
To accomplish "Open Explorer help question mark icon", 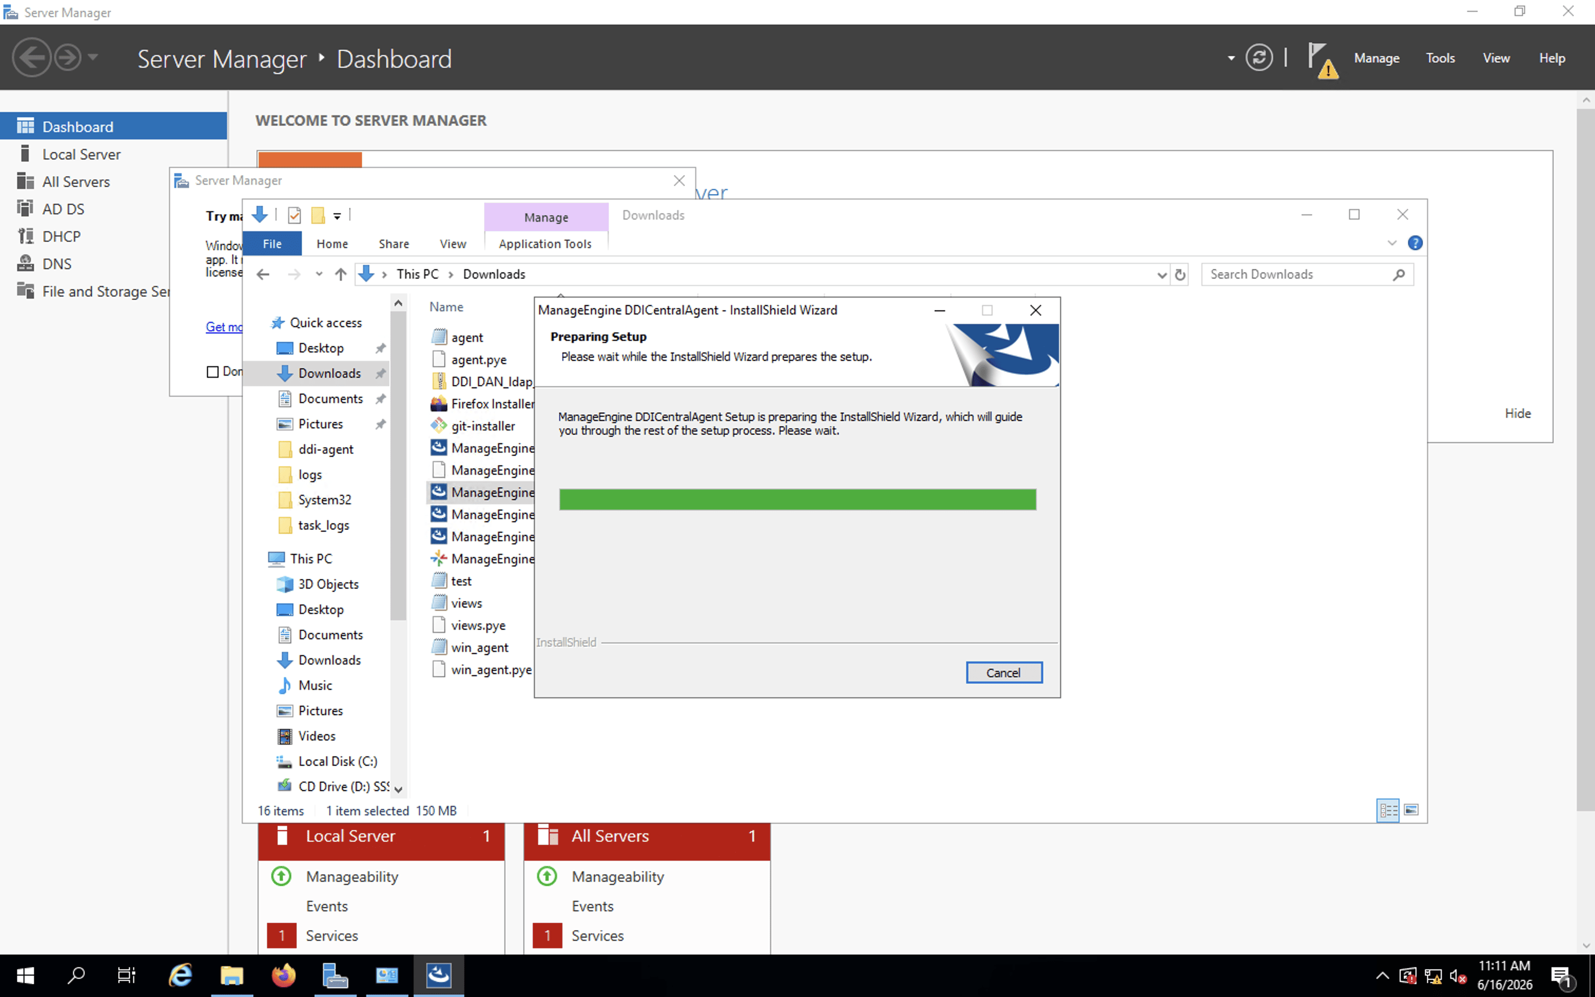I will tap(1415, 243).
